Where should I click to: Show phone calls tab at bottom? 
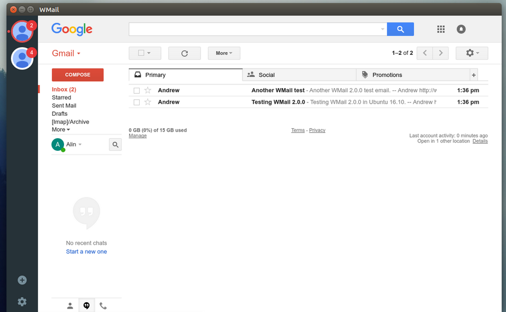tap(103, 305)
